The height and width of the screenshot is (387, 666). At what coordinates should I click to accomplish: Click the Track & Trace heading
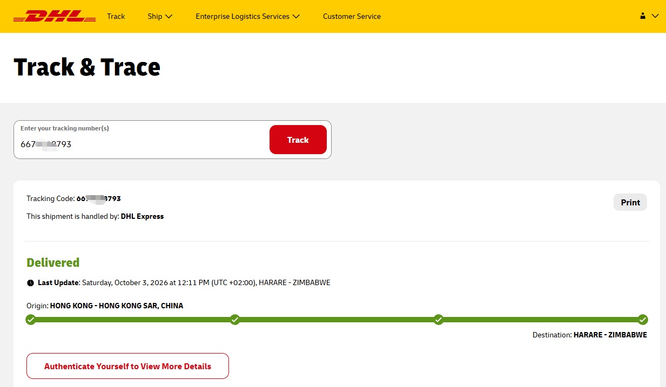[87, 67]
